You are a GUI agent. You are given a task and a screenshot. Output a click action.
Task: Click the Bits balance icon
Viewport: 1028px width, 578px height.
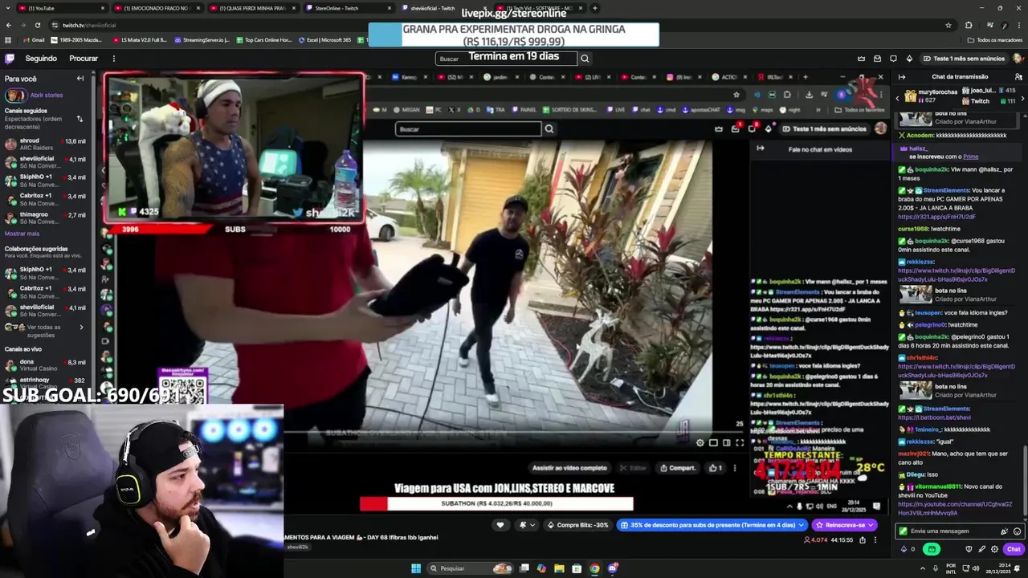tap(904, 549)
